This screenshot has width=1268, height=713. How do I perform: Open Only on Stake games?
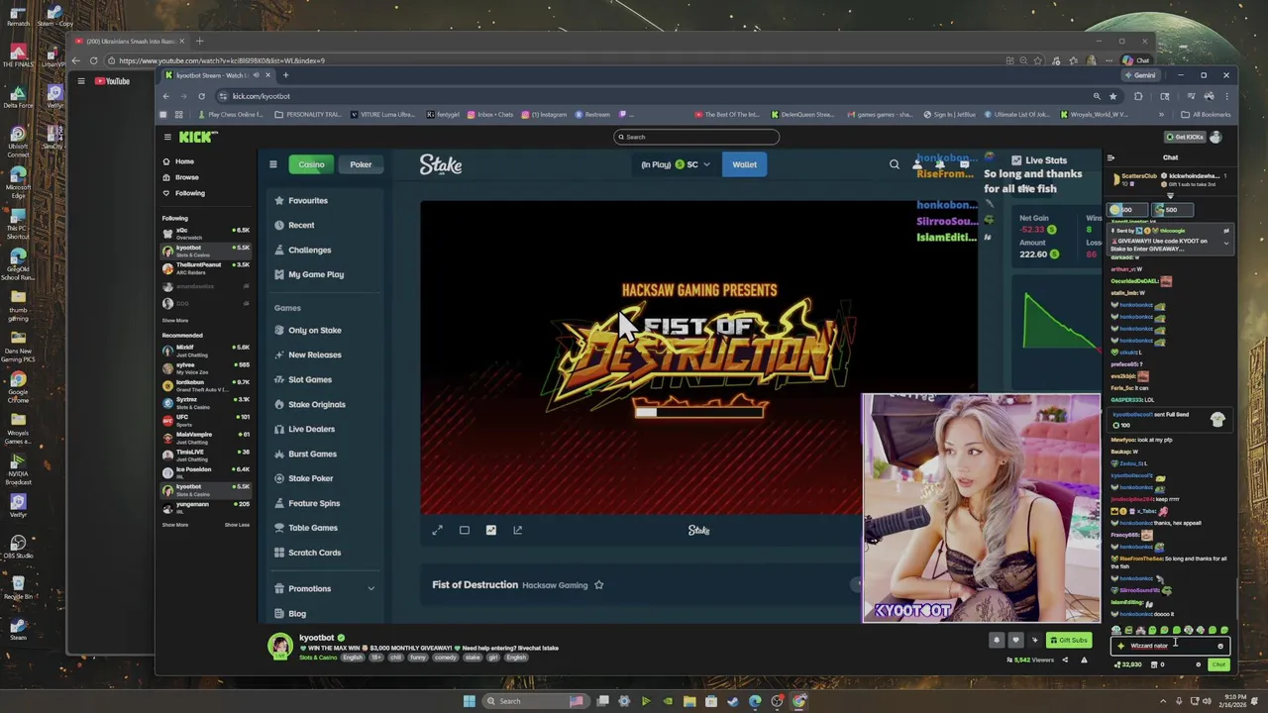[x=308, y=330]
